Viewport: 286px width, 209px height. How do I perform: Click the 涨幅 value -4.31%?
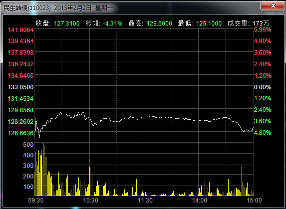point(113,24)
